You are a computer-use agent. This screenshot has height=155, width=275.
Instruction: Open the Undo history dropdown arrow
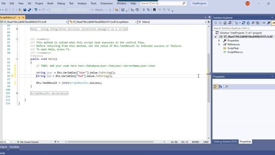(40, 10)
